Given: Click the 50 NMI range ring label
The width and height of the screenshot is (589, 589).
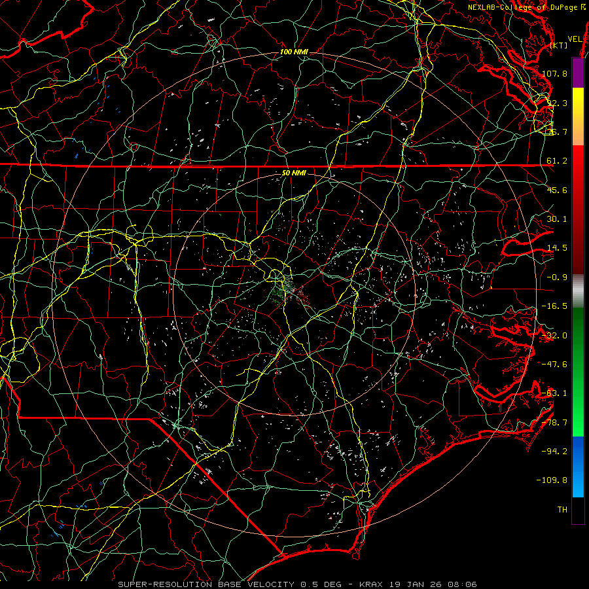Looking at the screenshot, I should tap(294, 173).
